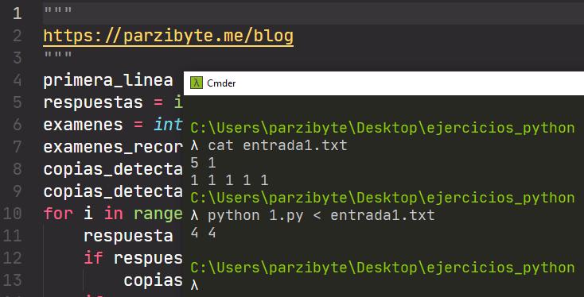This screenshot has height=297, width=584.
Task: Click the examenes variable on line 6
Action: point(83,125)
